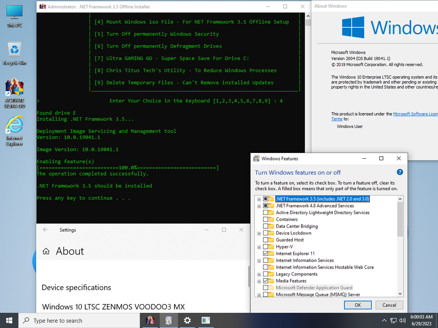438x328 pixels.
Task: Select Guarded Host feature row
Action: 290,240
